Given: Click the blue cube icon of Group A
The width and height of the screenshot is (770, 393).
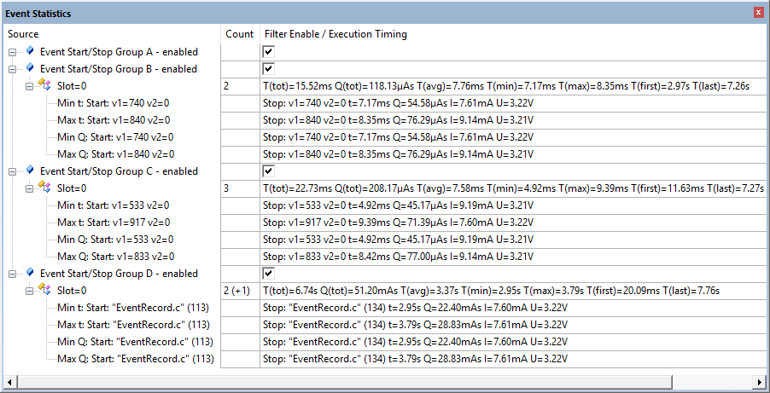Looking at the screenshot, I should coord(30,50).
